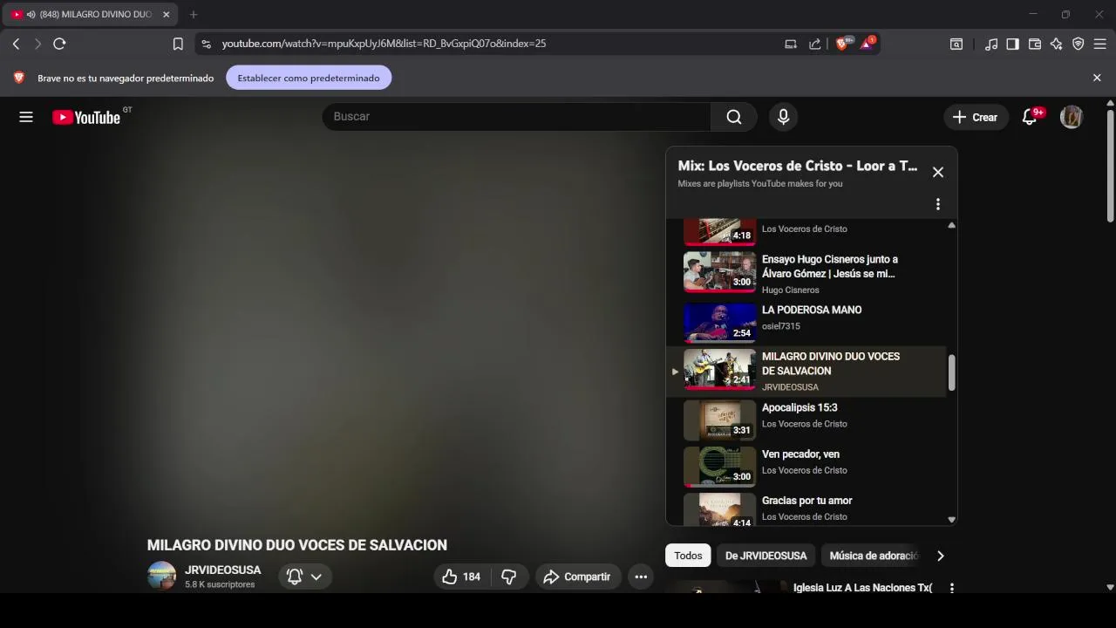Screen dimensions: 1116x628
Task: Open the Mix playlist options menu
Action: pos(938,204)
